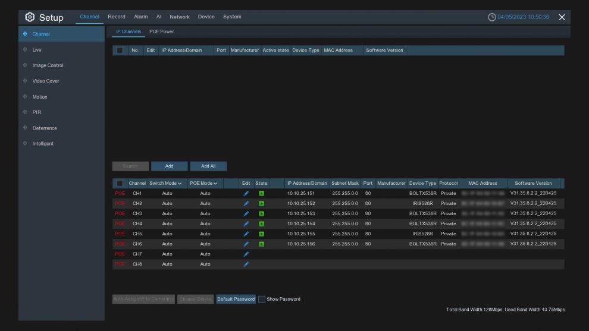Click the clock icon beside the date
The image size is (589, 331).
[x=491, y=17]
